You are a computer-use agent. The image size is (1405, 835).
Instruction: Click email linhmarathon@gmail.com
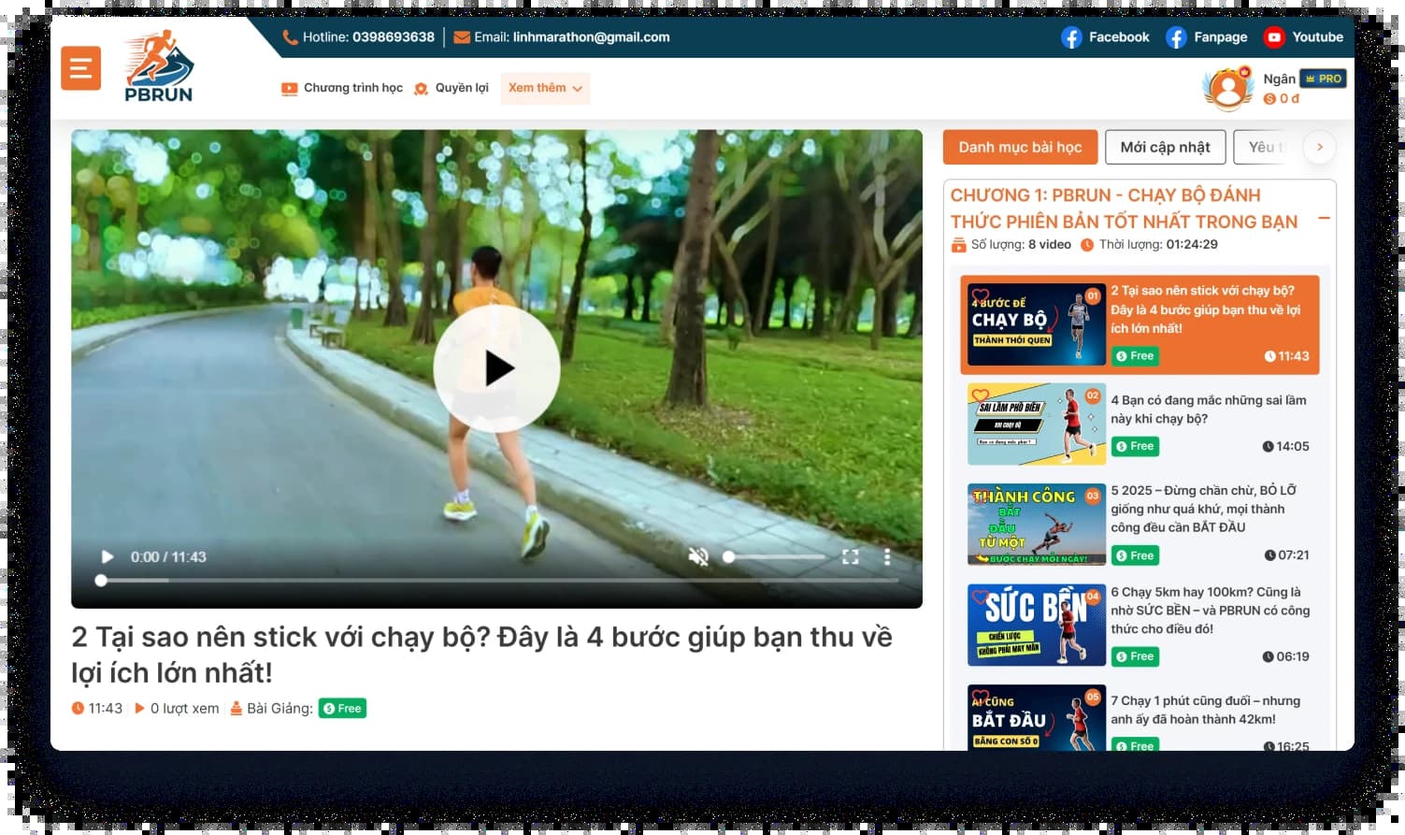click(x=592, y=37)
